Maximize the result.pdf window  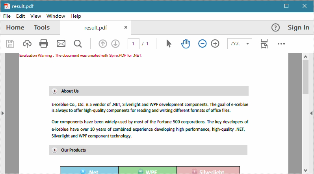[x=286, y=6]
